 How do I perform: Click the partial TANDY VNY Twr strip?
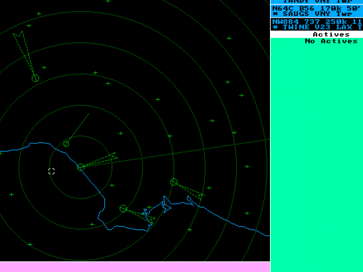pyautogui.click(x=316, y=2)
